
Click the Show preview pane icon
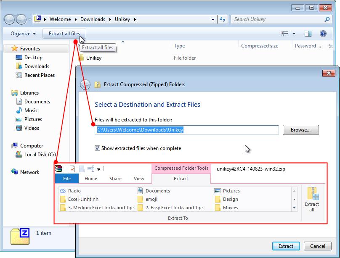308,34
